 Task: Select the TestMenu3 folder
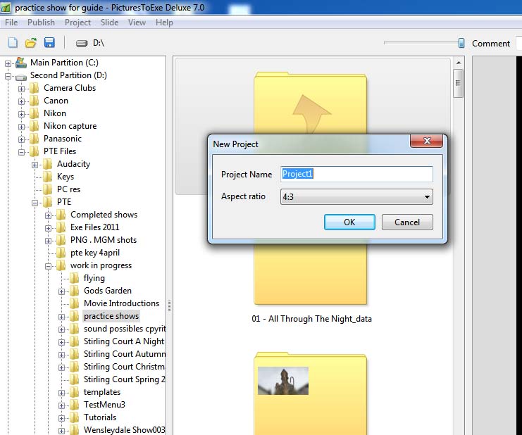pos(104,405)
